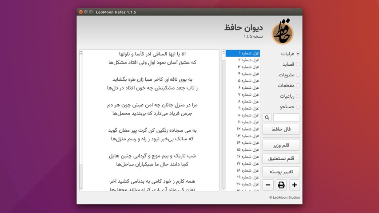Select غزل شماره ۱ in the list
This screenshot has width=379, height=213.
(243, 53)
